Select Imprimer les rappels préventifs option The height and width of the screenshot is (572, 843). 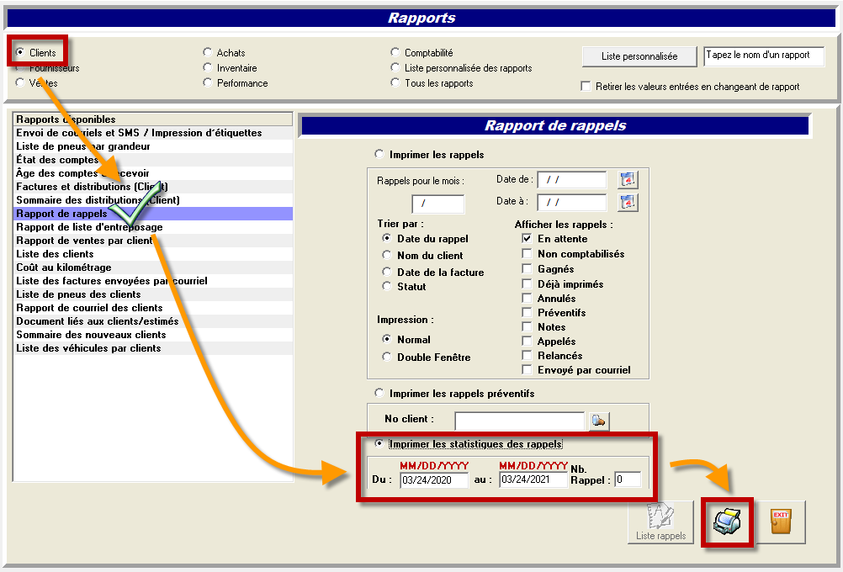pos(379,393)
